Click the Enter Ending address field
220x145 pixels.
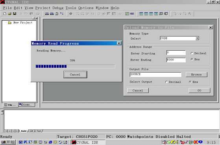point(176,60)
